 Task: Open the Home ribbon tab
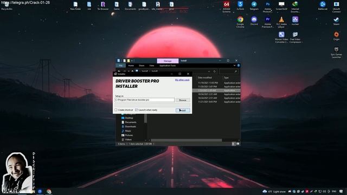tap(131, 66)
